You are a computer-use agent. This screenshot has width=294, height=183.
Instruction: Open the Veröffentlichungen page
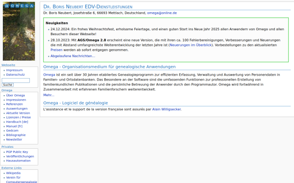click(x=20, y=157)
